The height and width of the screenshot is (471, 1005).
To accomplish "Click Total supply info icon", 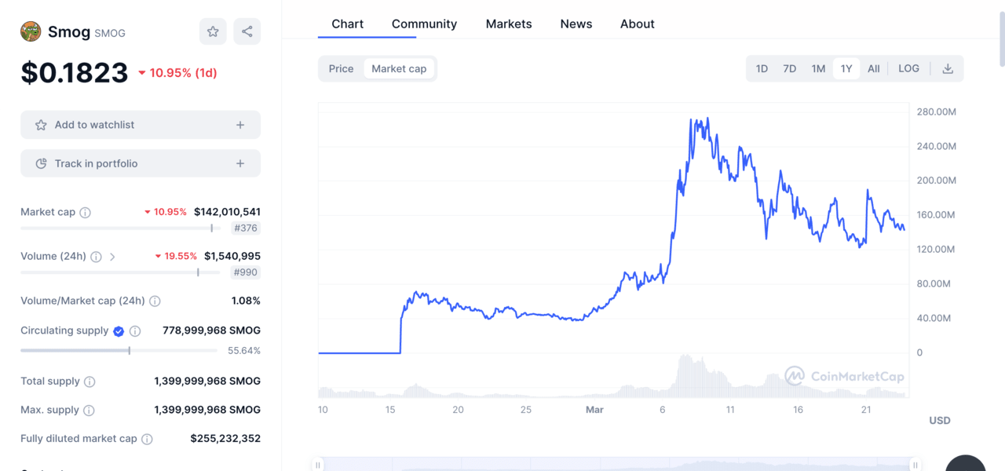I will pyautogui.click(x=90, y=382).
